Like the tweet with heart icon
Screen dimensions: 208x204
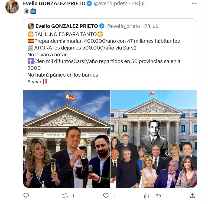(x=106, y=195)
